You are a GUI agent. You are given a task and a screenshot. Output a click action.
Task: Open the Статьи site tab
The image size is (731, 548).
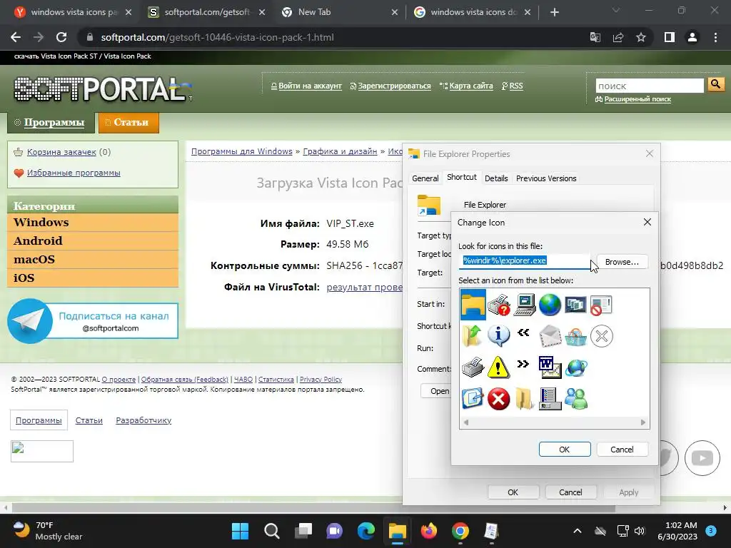coord(128,123)
